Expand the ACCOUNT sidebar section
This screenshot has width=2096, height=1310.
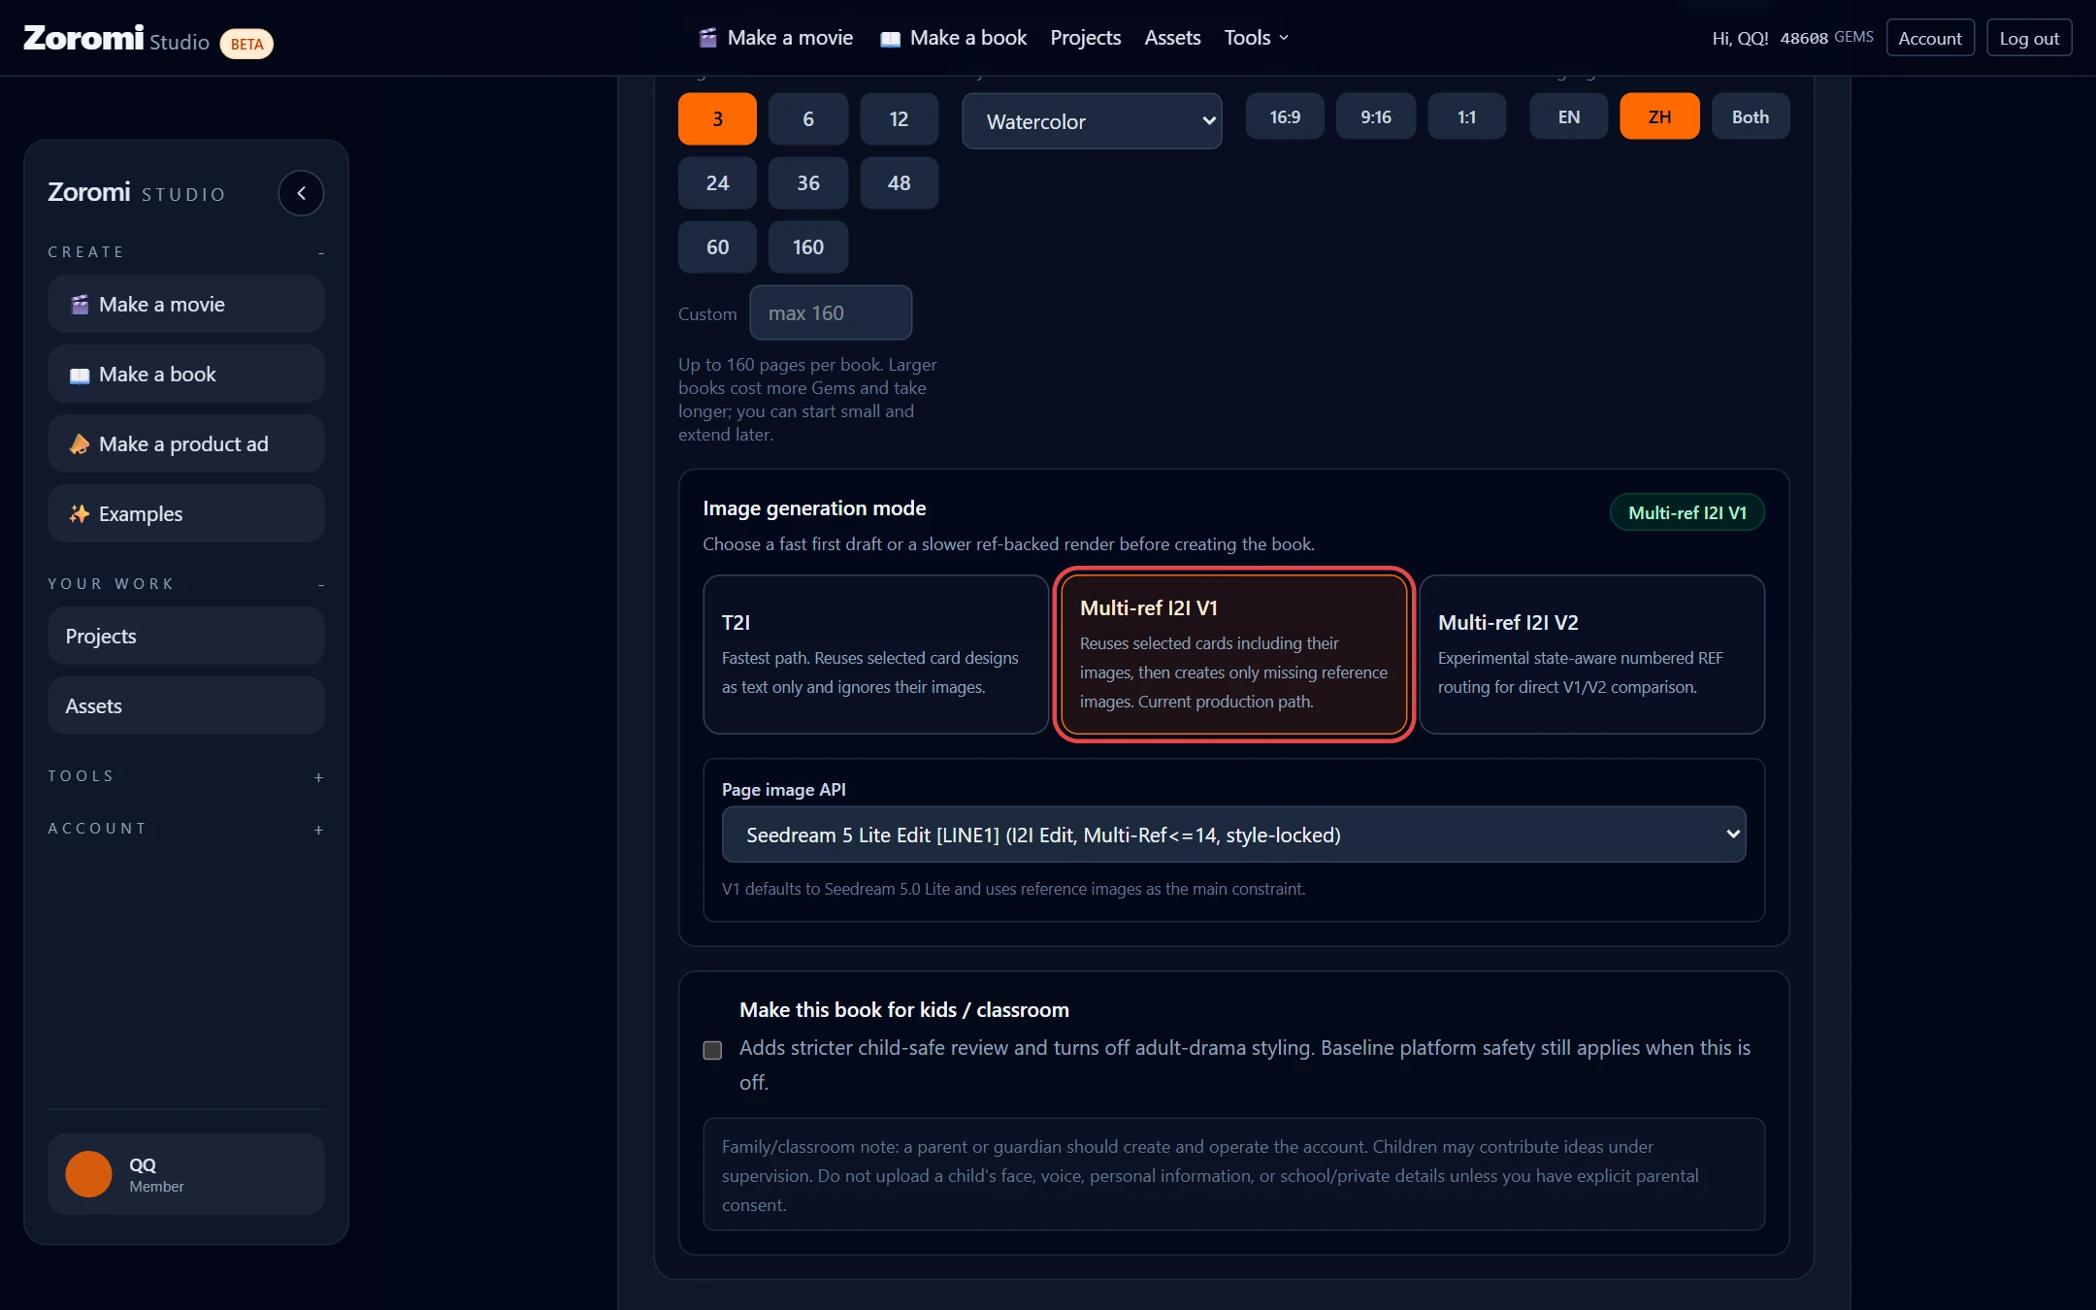318,830
